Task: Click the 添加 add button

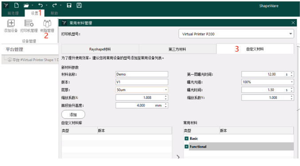Action: pos(73,115)
